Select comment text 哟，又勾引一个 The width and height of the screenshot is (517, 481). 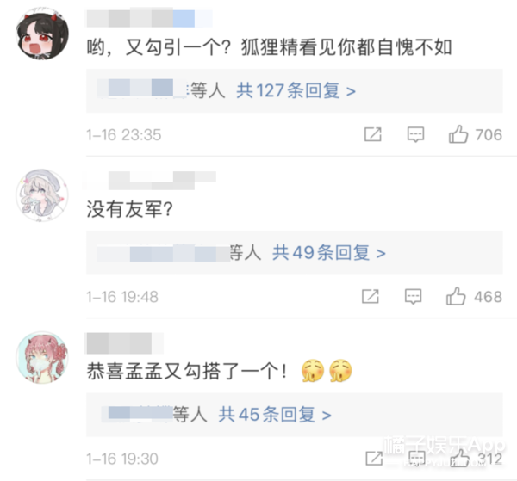coord(159,47)
